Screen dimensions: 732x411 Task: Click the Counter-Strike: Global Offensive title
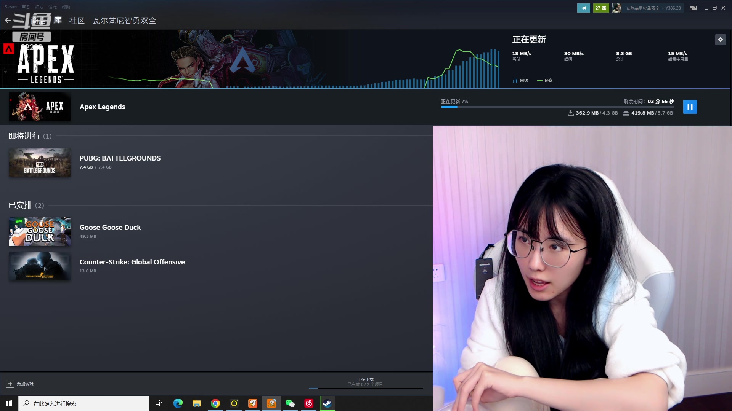point(132,262)
